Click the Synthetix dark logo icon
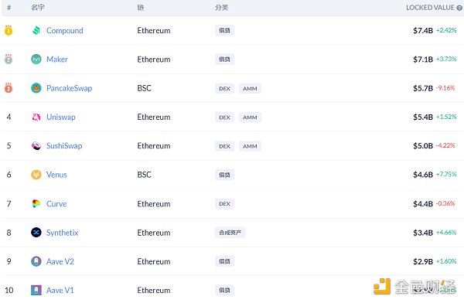Image resolution: width=464 pixels, height=303 pixels. (x=36, y=233)
